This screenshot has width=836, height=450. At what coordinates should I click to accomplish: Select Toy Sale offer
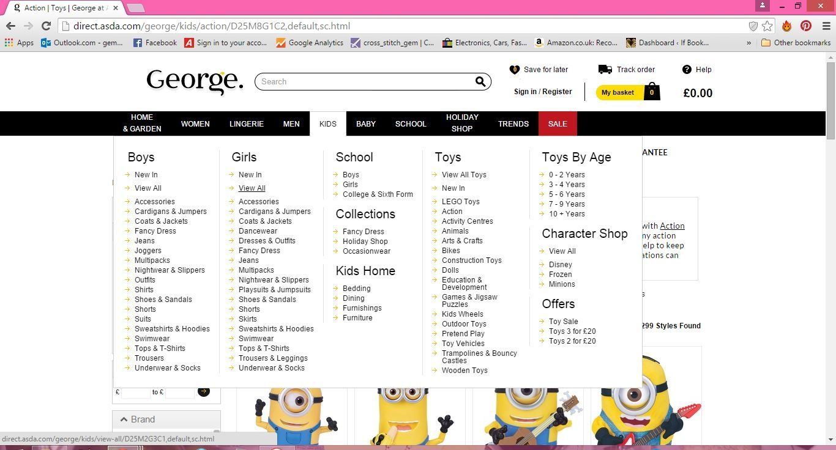click(563, 322)
